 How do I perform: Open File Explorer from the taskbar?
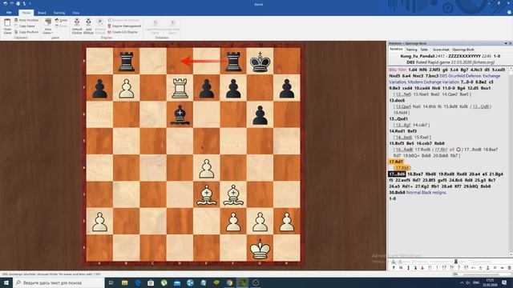125,282
